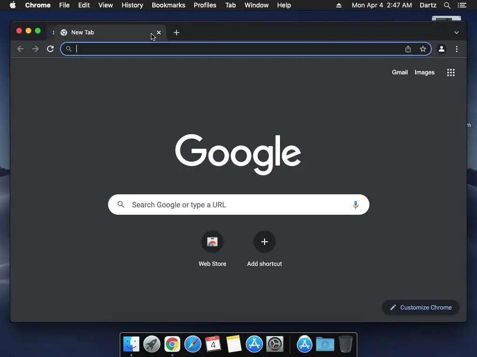Go back with the back arrow
477x357 pixels.
20,49
